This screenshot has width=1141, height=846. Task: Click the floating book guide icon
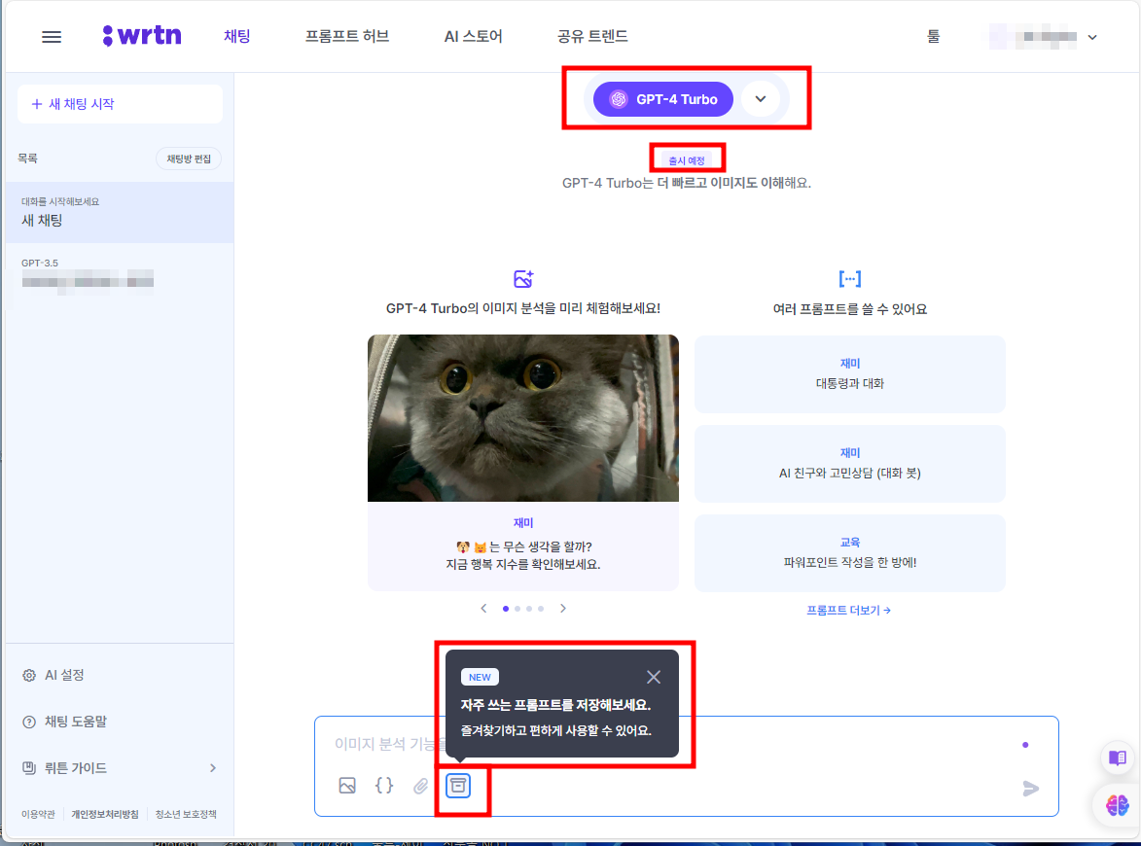coord(1117,758)
